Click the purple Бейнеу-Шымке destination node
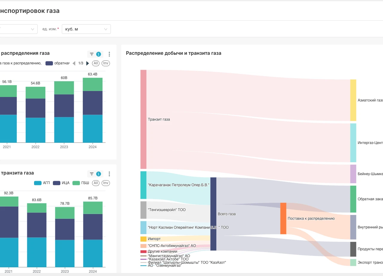The image size is (383, 276). (353, 174)
